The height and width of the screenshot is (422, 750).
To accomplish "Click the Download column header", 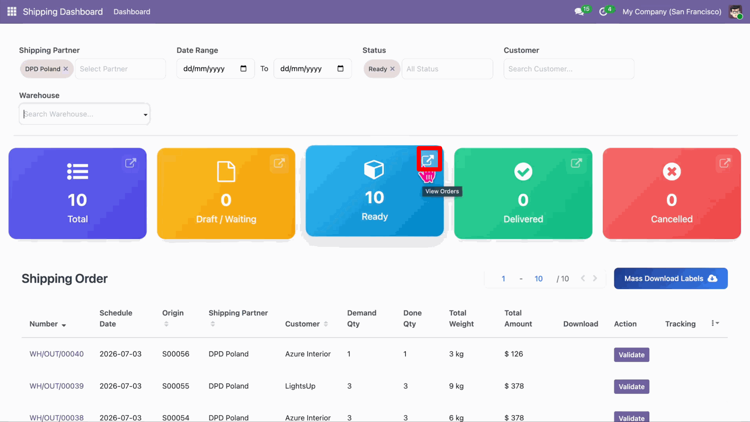I will [580, 324].
